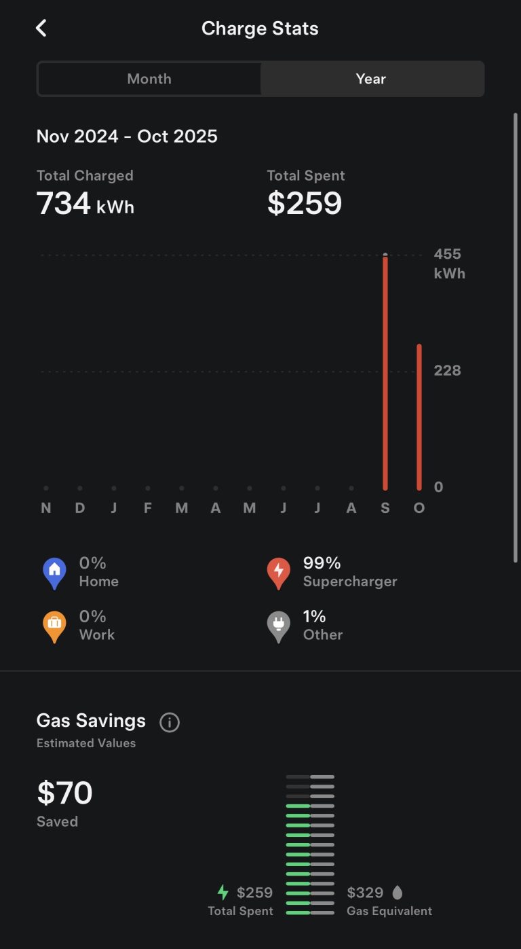Tap the N month label on chart axis
This screenshot has width=521, height=949.
(x=46, y=508)
